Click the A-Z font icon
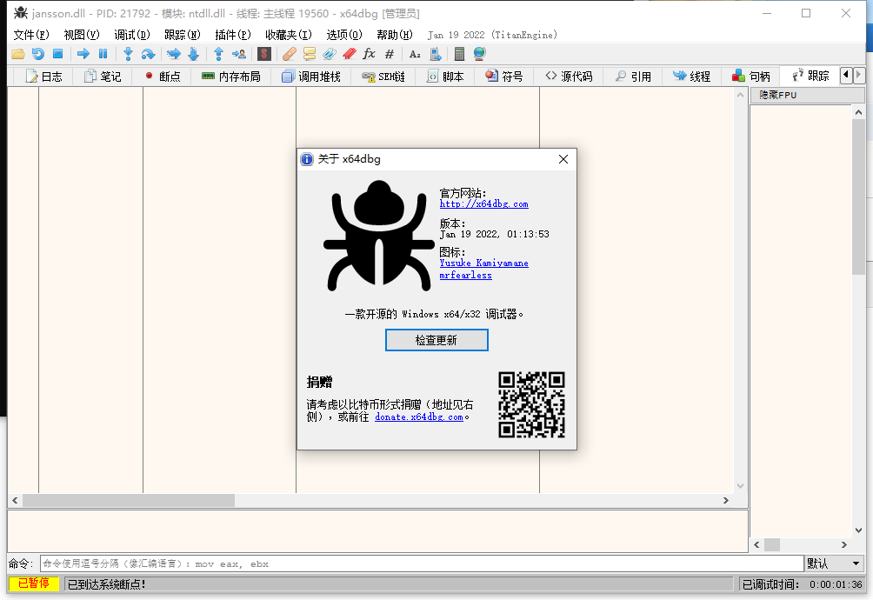 (x=415, y=54)
